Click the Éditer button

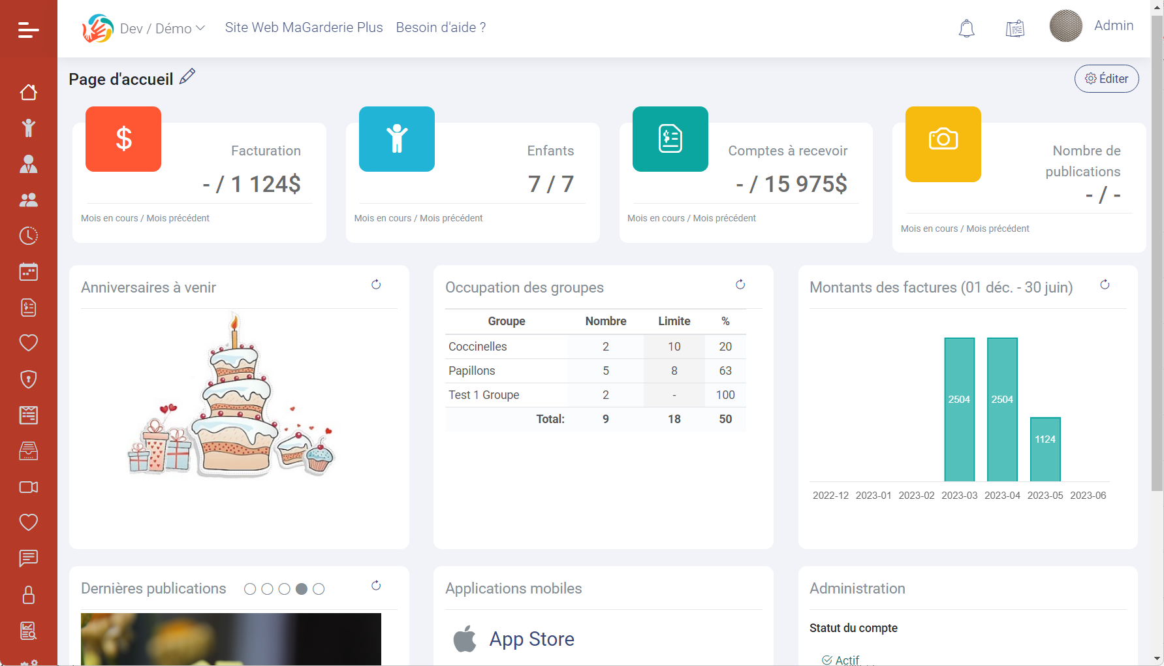(x=1106, y=78)
